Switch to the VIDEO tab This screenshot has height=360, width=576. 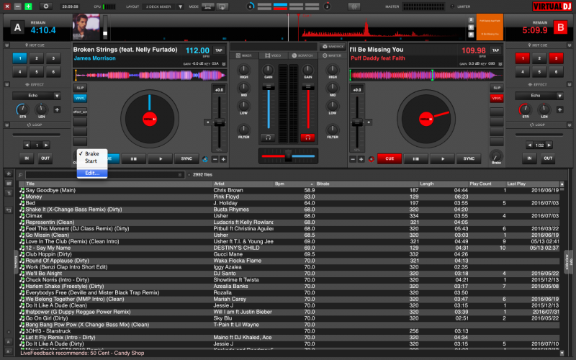273,55
